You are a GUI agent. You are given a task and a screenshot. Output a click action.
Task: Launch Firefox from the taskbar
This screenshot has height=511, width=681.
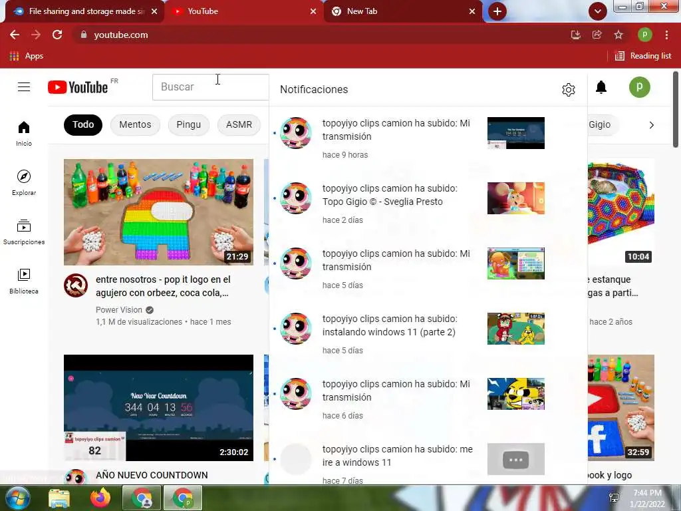click(x=100, y=498)
